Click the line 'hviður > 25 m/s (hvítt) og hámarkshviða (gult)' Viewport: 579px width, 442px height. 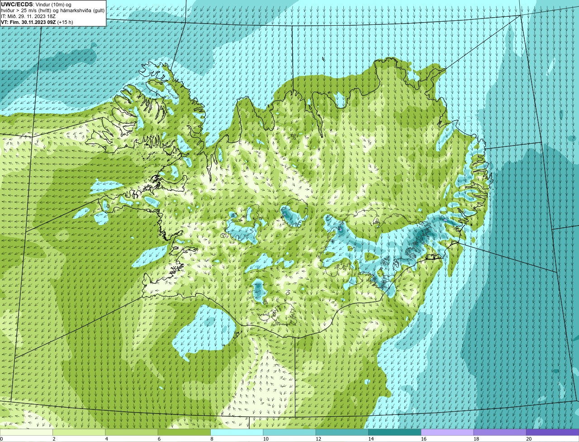pos(52,10)
